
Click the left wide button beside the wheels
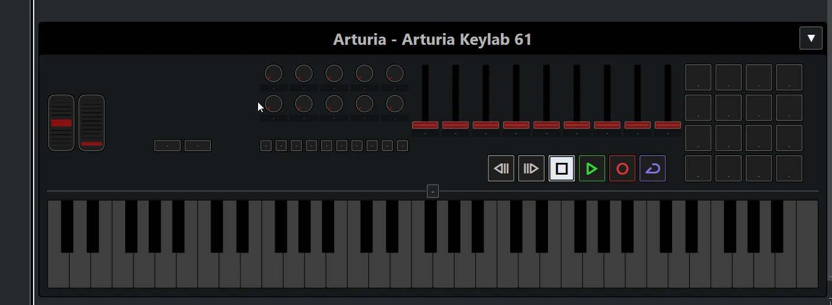click(x=167, y=146)
